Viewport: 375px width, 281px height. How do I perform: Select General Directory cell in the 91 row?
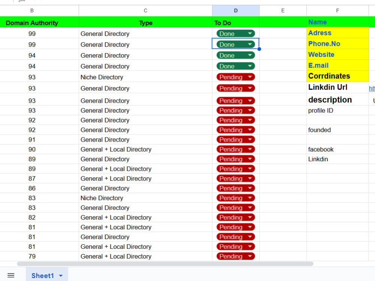(145, 139)
